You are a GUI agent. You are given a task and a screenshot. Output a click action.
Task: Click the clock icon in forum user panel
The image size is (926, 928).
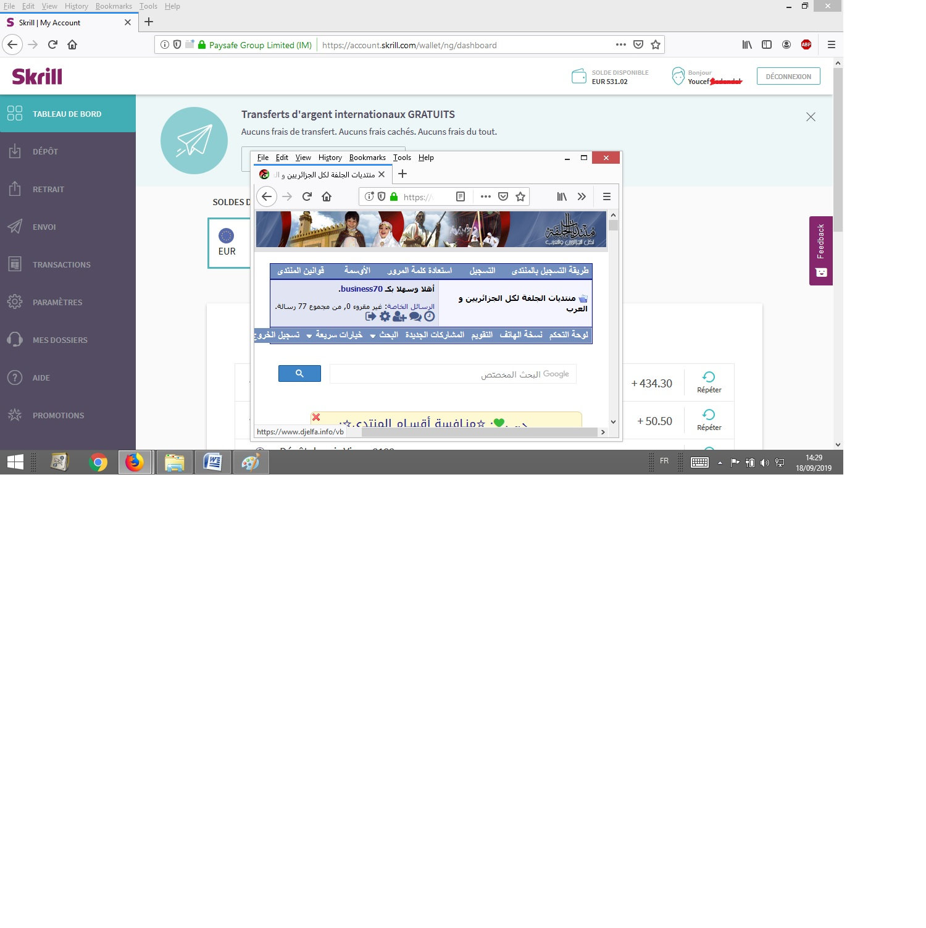click(x=430, y=316)
